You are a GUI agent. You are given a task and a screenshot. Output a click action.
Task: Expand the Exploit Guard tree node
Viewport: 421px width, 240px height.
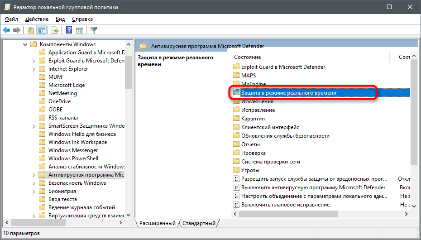coord(33,61)
